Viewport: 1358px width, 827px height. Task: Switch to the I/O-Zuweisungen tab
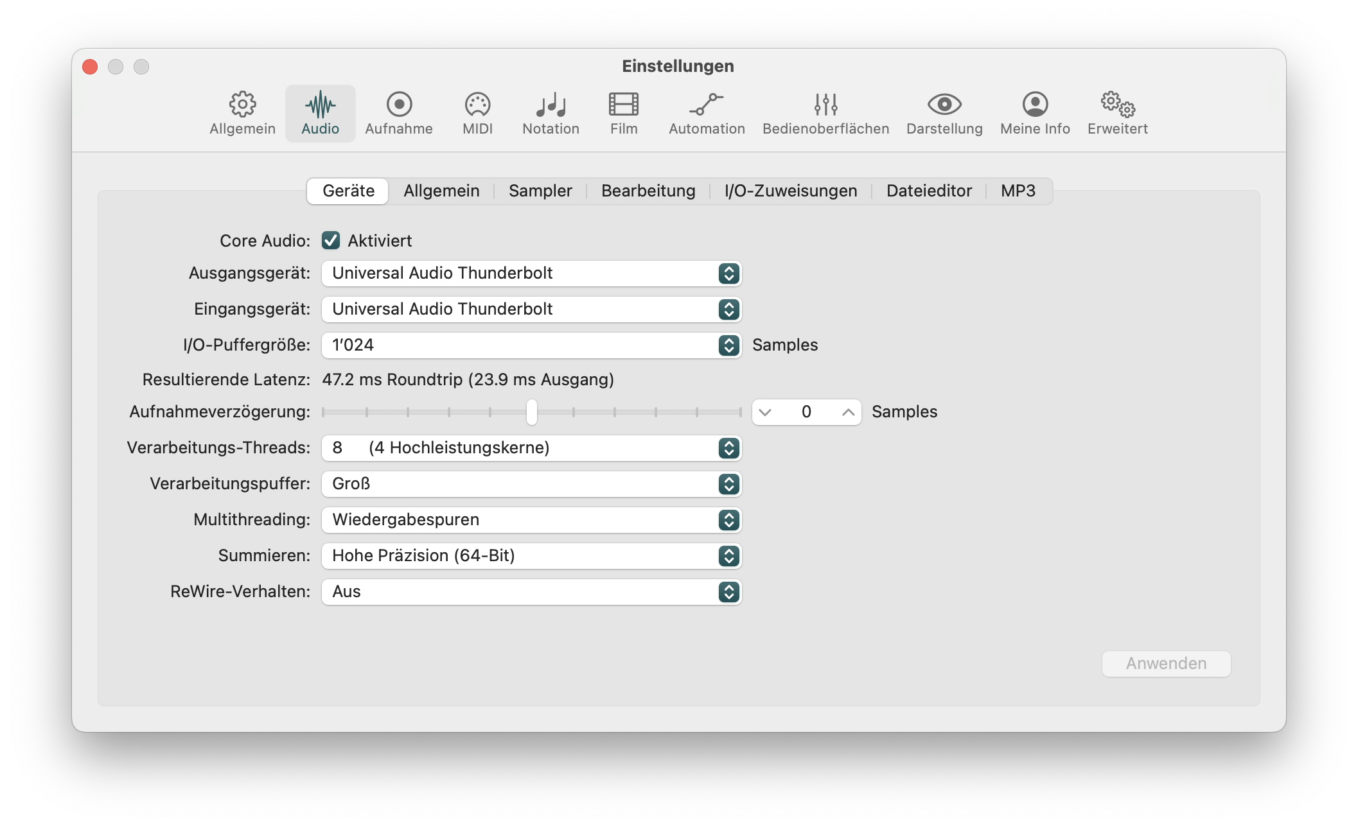coord(791,189)
